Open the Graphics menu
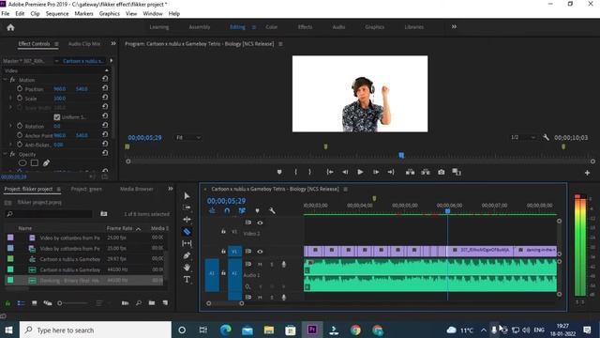Screen dimensions: 600x338 click(x=110, y=13)
